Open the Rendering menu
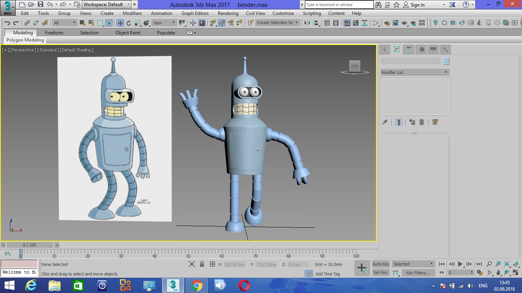This screenshot has width=522, height=293. point(228,13)
